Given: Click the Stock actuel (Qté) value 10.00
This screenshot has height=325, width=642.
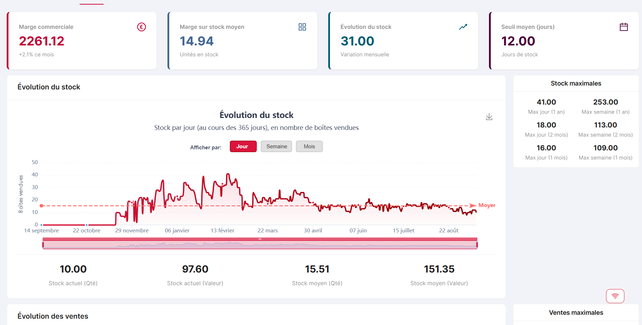Looking at the screenshot, I should (73, 269).
